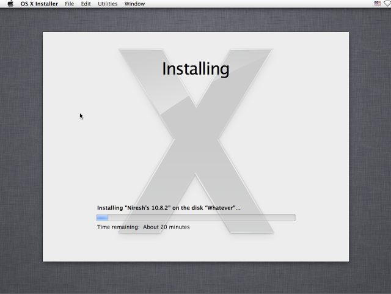Click the unfilled track of the progress bar
391x294 pixels.
click(x=202, y=218)
